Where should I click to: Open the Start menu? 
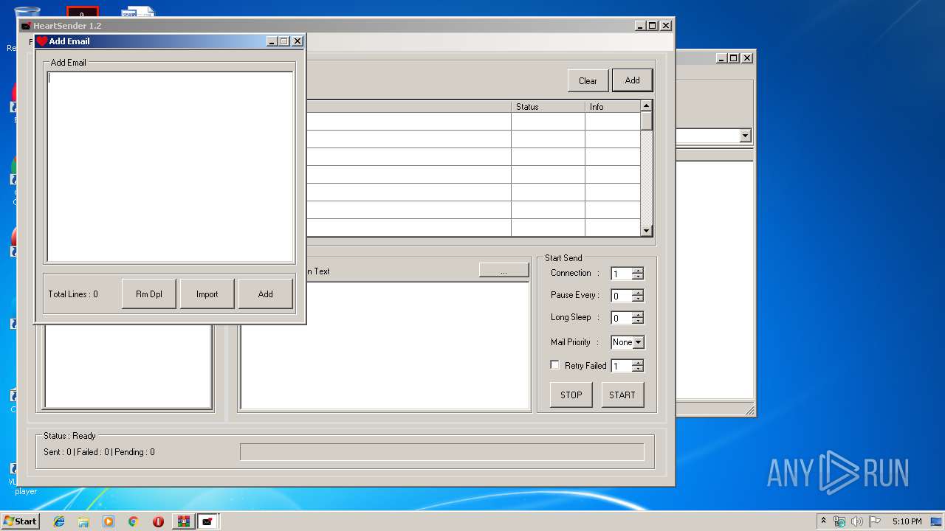(20, 521)
